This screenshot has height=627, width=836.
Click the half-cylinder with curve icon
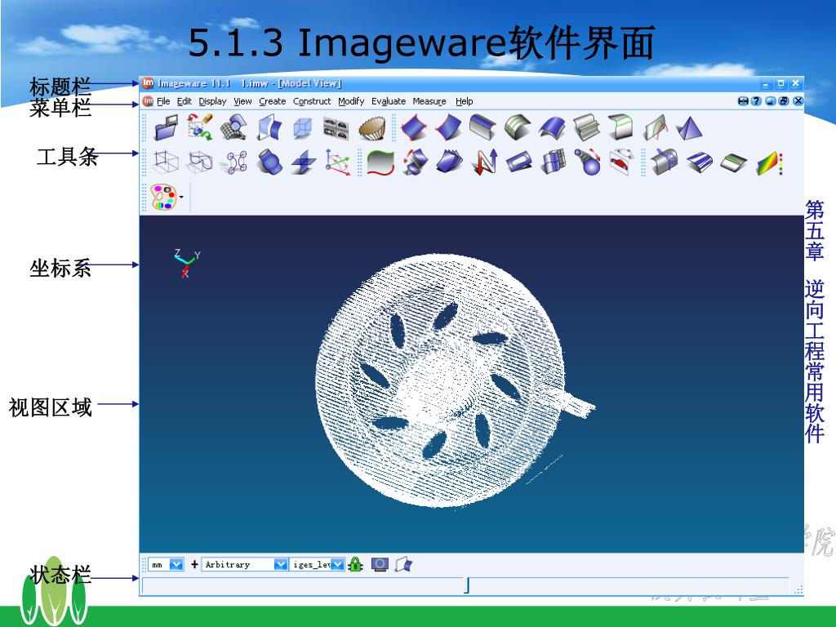(x=665, y=162)
